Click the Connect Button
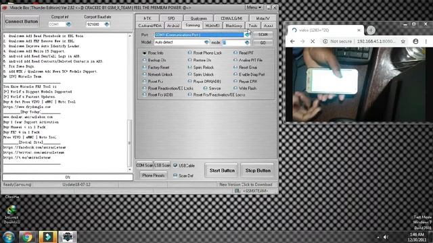Screen dimensions: 433x243 (22, 21)
